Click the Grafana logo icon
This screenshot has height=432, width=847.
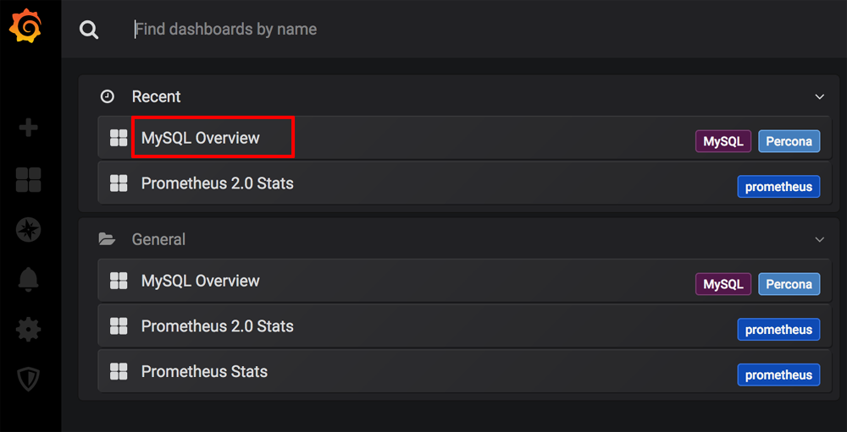tap(25, 27)
